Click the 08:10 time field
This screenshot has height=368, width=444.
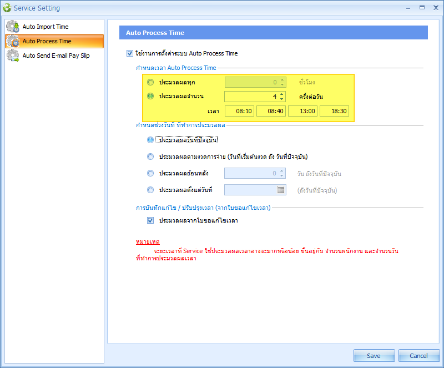(x=240, y=111)
